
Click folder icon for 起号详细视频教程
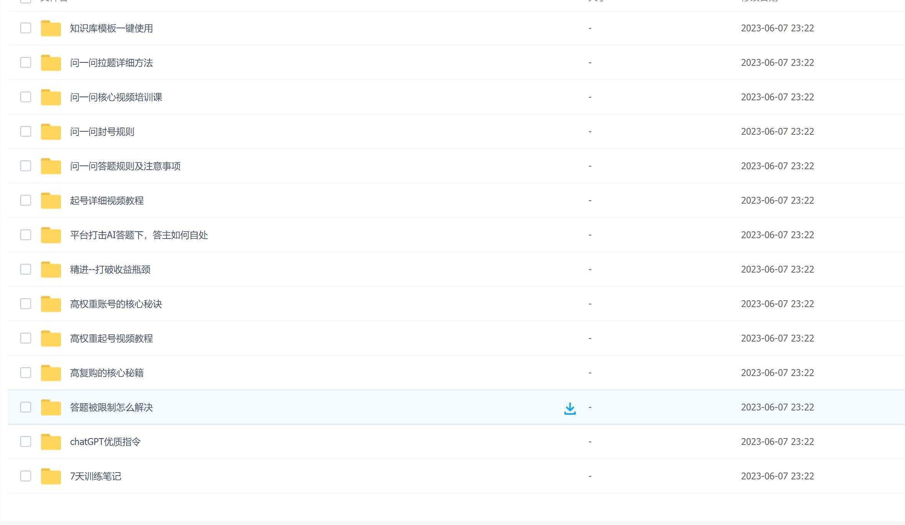[51, 201]
